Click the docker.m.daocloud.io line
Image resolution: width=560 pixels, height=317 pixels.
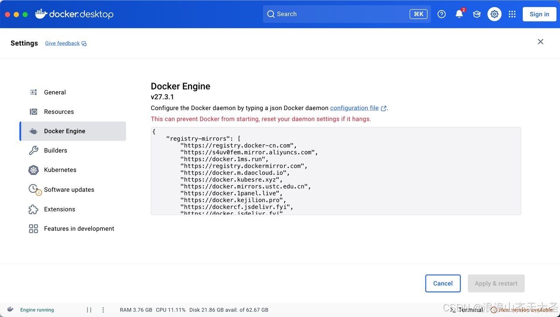tap(235, 173)
